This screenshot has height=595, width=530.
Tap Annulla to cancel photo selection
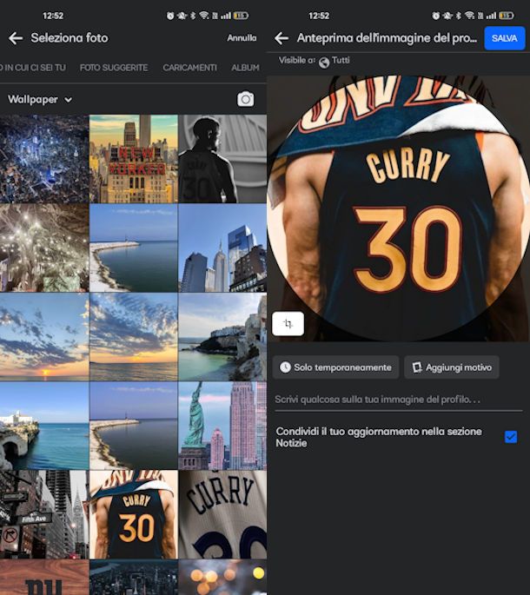click(242, 38)
